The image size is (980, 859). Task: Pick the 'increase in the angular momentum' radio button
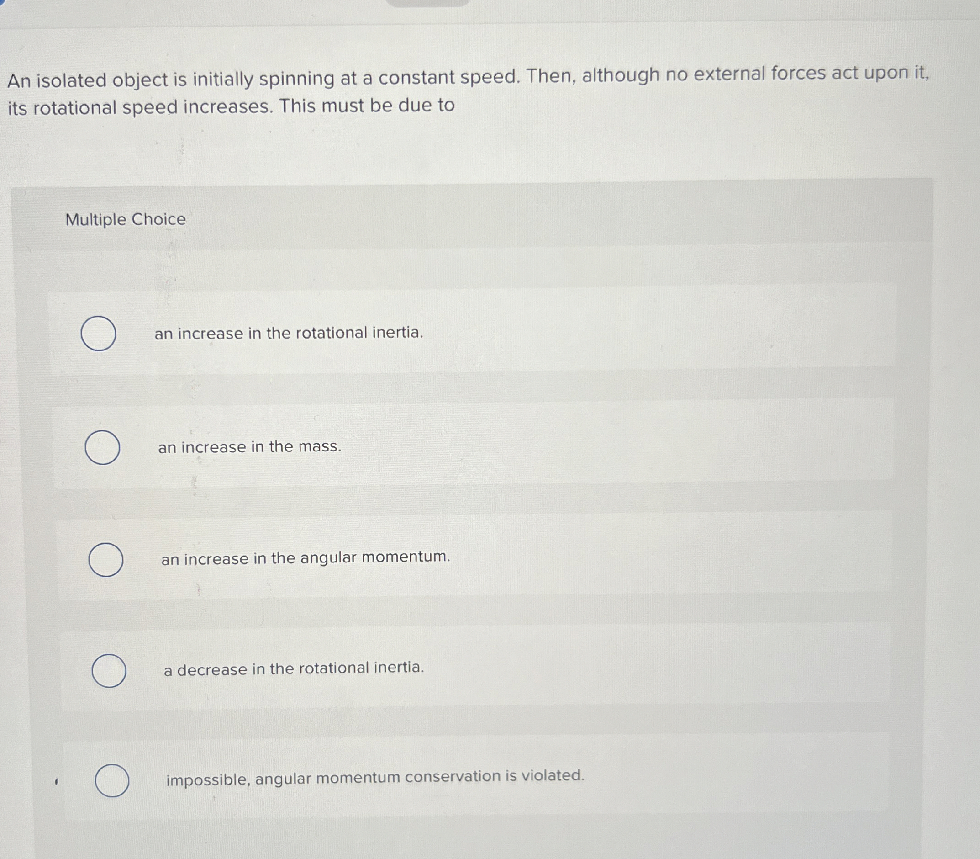105,559
